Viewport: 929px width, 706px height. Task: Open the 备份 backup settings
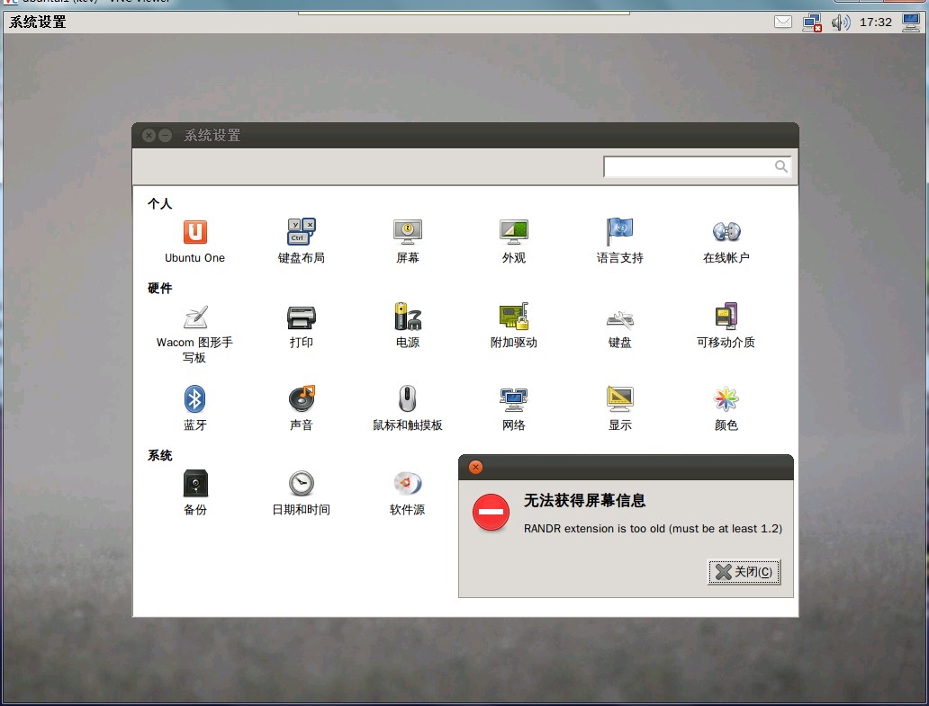point(195,493)
